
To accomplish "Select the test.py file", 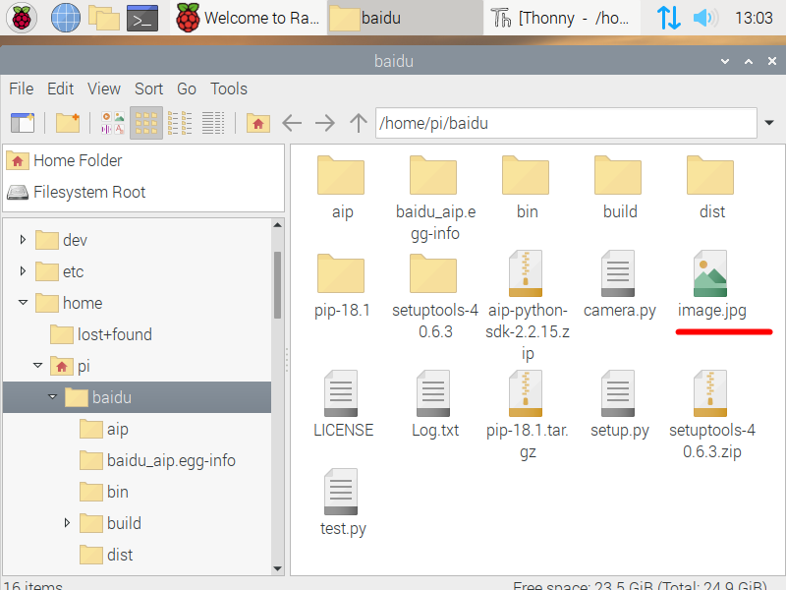I will click(343, 502).
